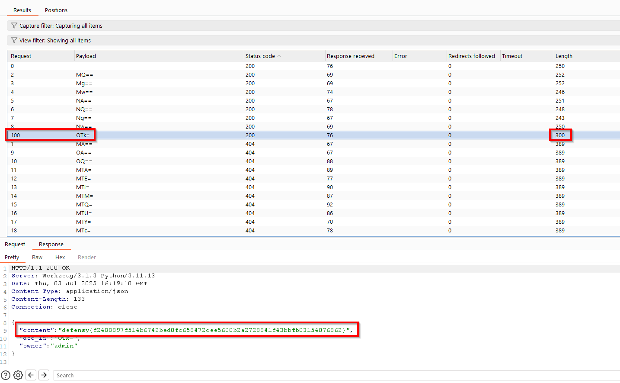This screenshot has width=620, height=383.
Task: Select result row with payload Ng==
Action: click(x=313, y=118)
